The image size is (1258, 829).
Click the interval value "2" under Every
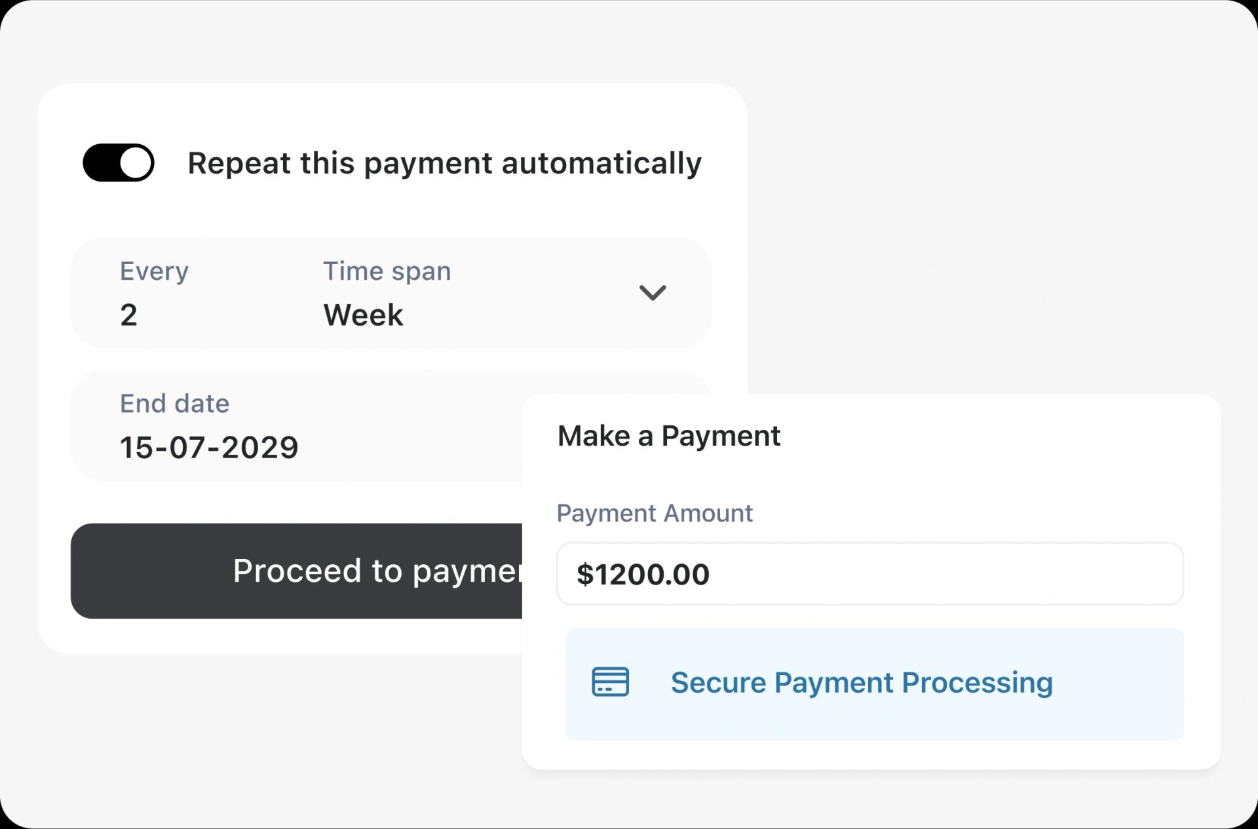click(128, 315)
